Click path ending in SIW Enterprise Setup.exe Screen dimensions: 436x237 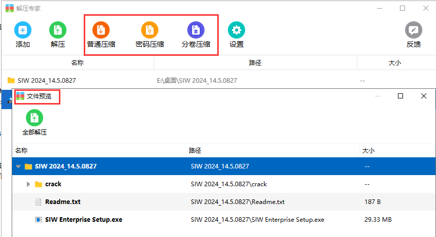pyautogui.click(x=257, y=220)
